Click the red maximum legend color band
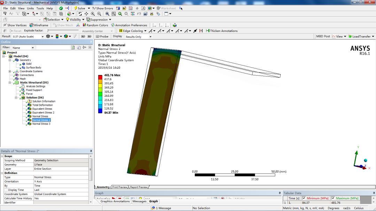Screen dimensions: 376x211 [x=100, y=77]
